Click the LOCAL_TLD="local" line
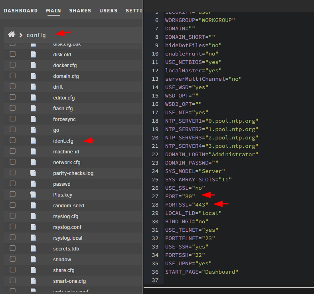Viewport: 314px width, 294px height. point(193,213)
